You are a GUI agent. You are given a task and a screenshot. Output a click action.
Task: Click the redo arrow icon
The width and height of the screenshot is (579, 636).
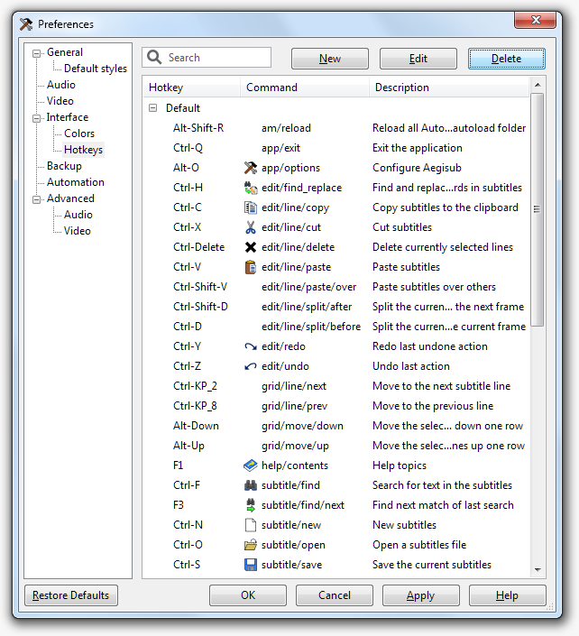[x=251, y=346]
